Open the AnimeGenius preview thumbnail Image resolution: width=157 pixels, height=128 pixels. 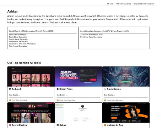click(x=126, y=76)
